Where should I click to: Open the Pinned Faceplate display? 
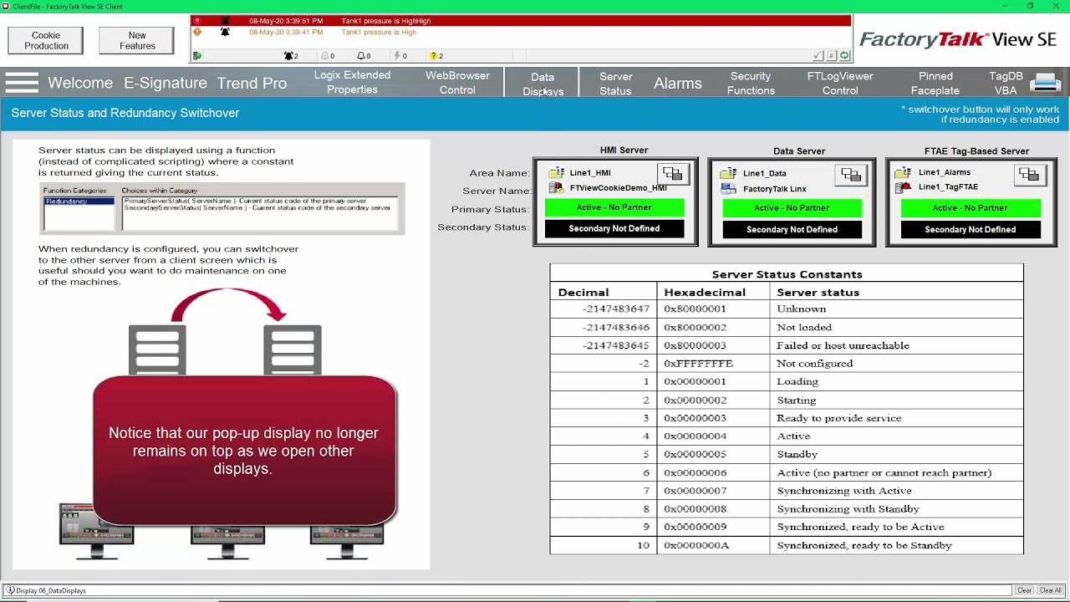coord(935,84)
